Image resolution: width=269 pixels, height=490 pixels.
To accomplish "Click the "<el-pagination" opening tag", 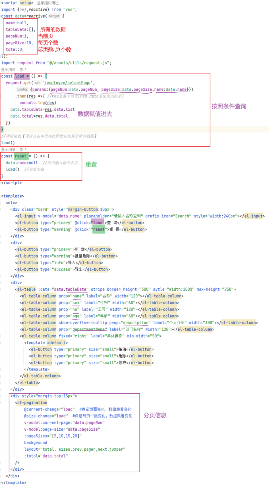I will (31, 403).
